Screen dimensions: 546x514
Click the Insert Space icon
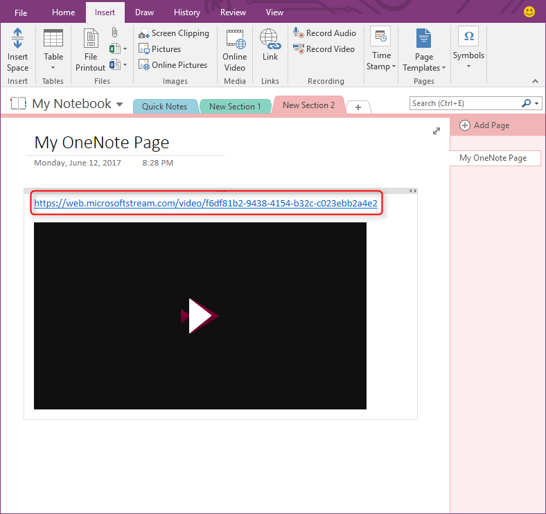pyautogui.click(x=17, y=38)
